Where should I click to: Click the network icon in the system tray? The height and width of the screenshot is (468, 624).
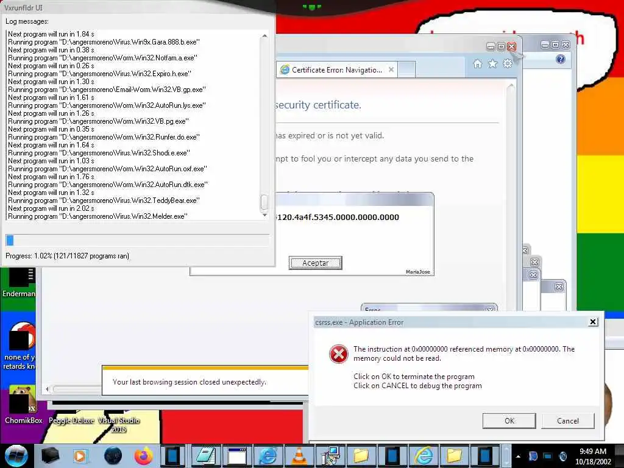(x=548, y=456)
